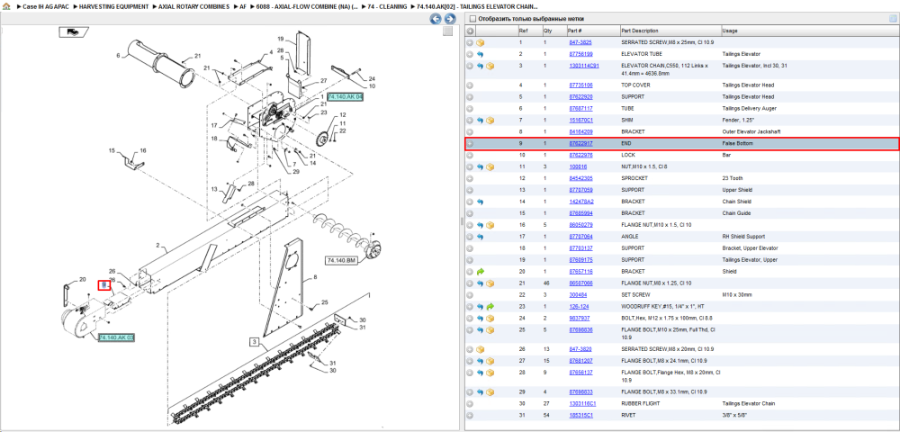Open the 74.140.AK[02] TAILINGS ELEVATOR breadcrumb

point(478,7)
